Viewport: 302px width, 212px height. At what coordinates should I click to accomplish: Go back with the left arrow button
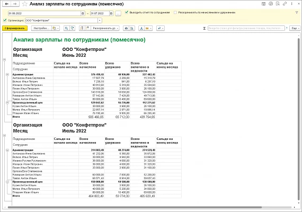[x=6, y=4]
